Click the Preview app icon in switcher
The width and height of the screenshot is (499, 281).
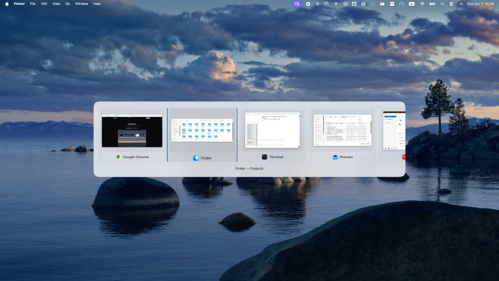(335, 157)
